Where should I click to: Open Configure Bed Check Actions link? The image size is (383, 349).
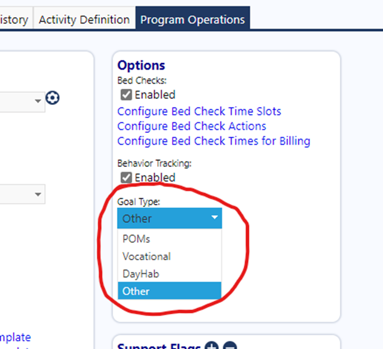(x=192, y=126)
